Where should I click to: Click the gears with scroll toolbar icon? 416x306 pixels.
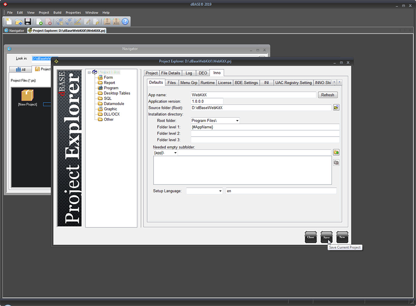(x=59, y=22)
